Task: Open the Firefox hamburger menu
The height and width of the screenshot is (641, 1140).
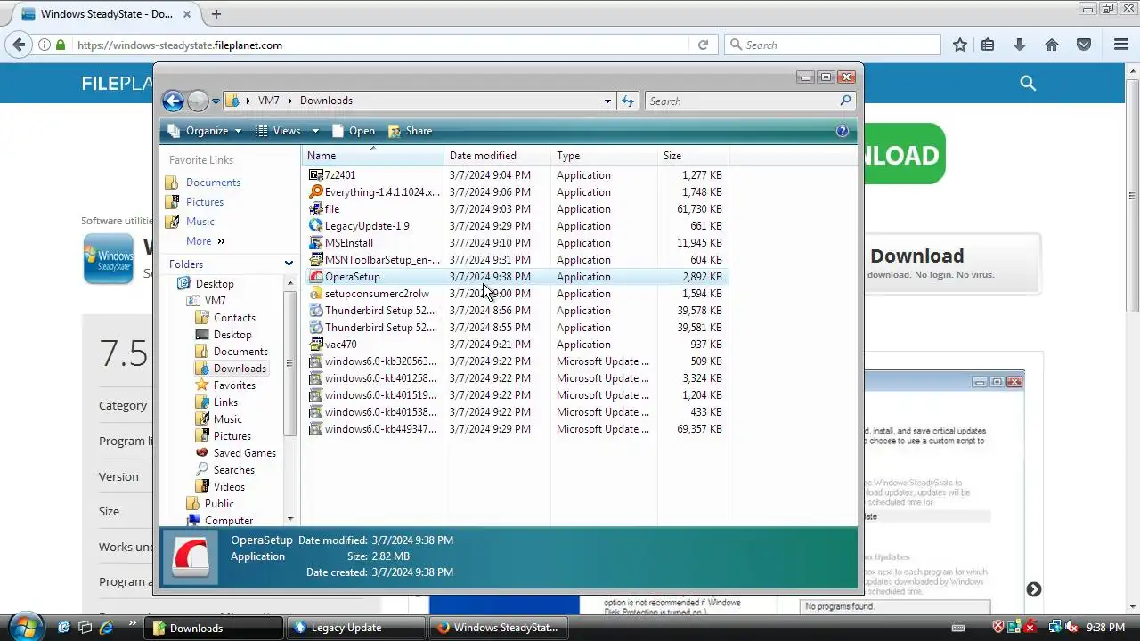Action: (x=1121, y=45)
